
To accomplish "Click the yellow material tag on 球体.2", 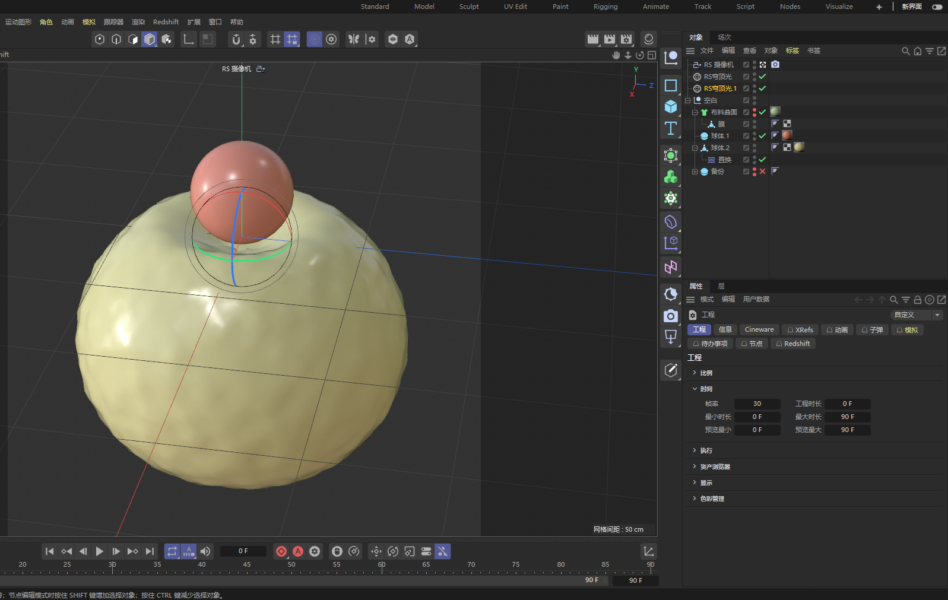I will [799, 147].
